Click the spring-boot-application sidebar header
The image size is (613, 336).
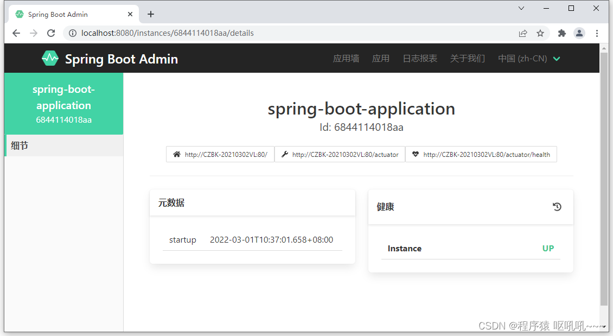63,104
